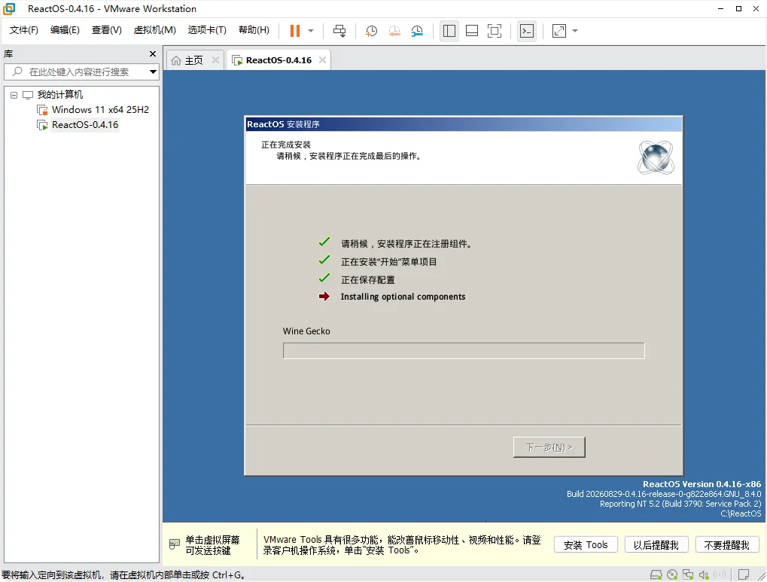Click the Wine Gecko label
Screen dimensions: 767x582
pos(306,331)
